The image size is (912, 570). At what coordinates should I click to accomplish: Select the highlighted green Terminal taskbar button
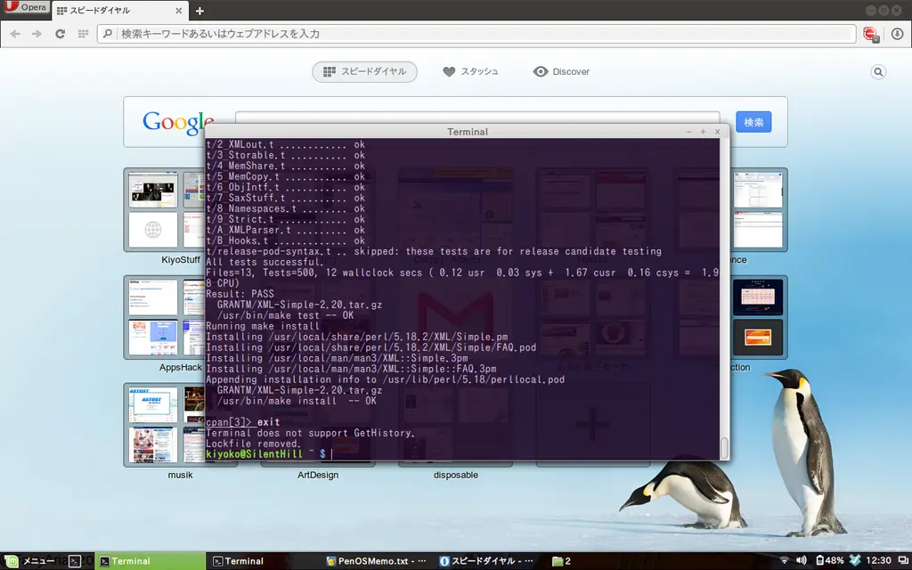(x=150, y=561)
